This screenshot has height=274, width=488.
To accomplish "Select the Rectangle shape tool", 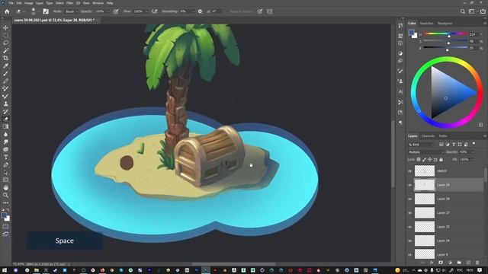I will [5, 180].
